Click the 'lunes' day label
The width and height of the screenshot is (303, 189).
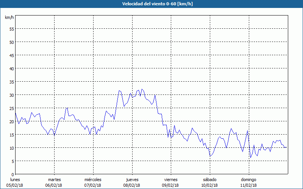(x=15, y=180)
